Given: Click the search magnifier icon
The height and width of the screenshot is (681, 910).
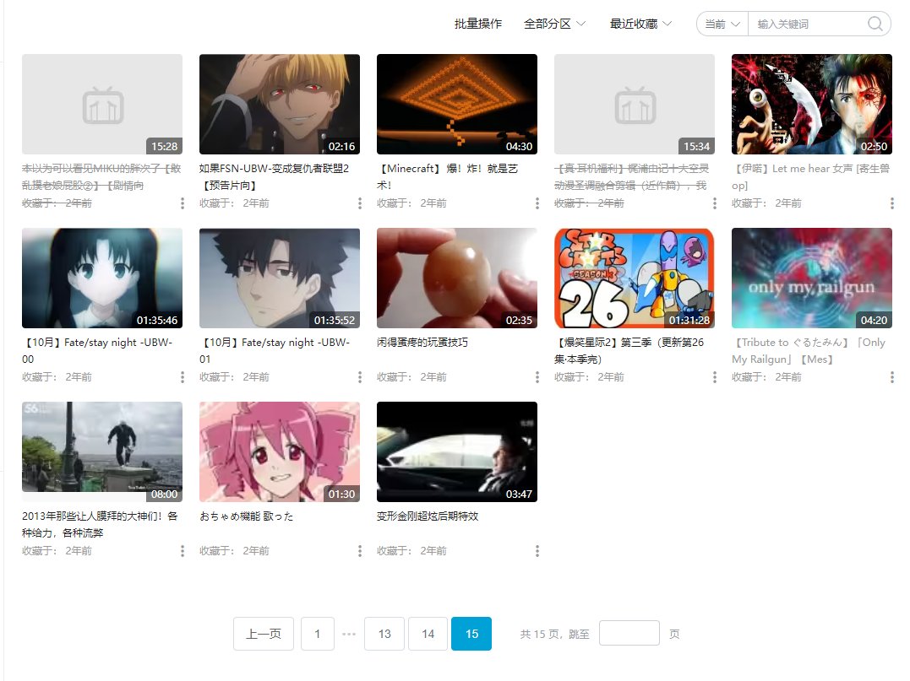Looking at the screenshot, I should [875, 24].
